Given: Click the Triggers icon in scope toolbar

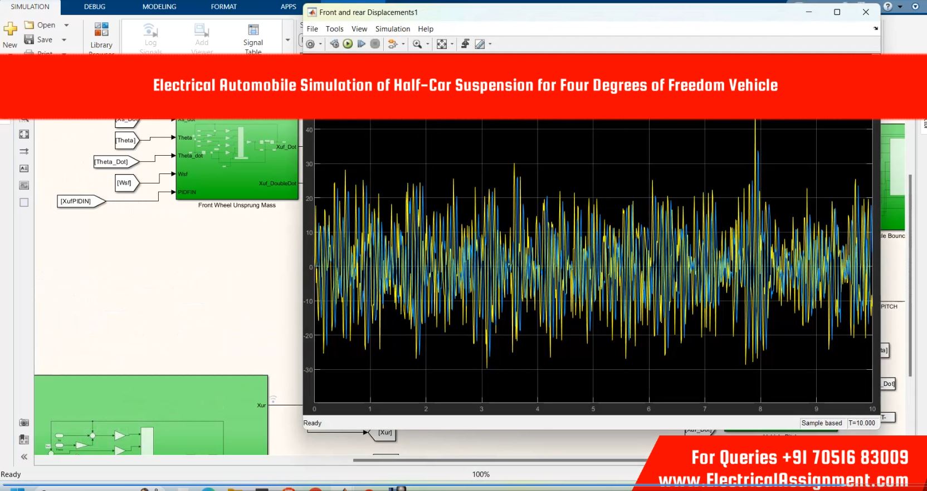Looking at the screenshot, I should (x=465, y=44).
